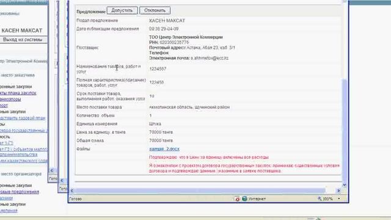Open 'Представить годовой план' link in left menu
This screenshot has width=391, height=220.
tap(23, 118)
